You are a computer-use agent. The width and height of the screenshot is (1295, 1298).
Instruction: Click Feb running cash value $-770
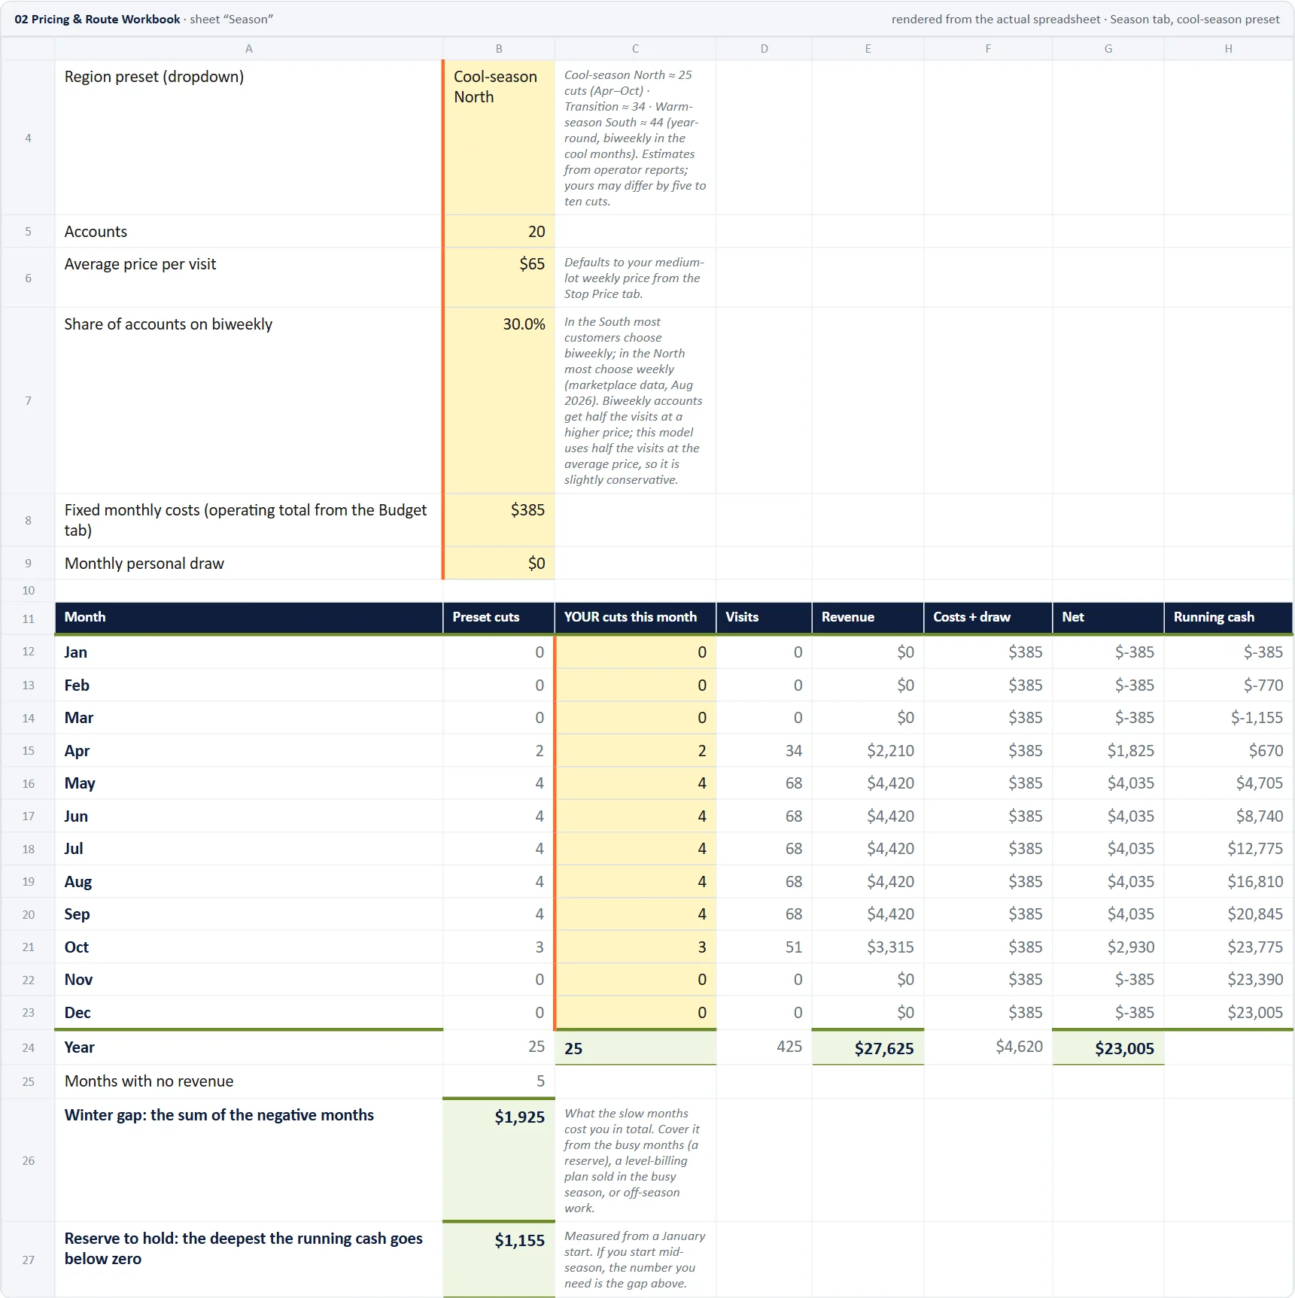pyautogui.click(x=1263, y=685)
